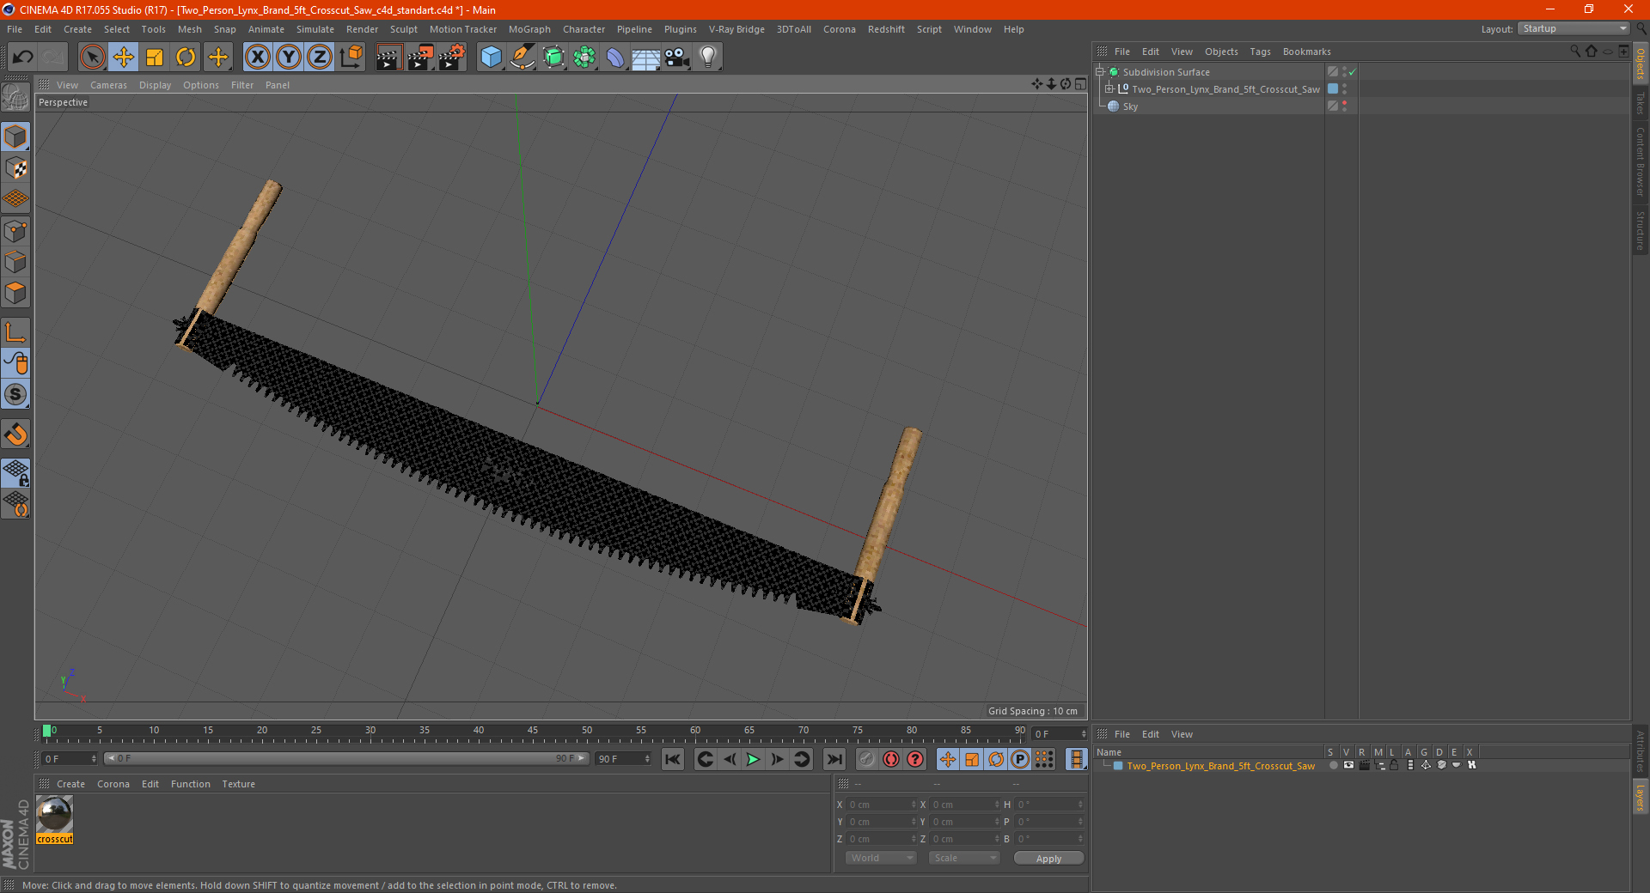1650x893 pixels.
Task: Select the Move tool in toolbar
Action: pos(124,58)
